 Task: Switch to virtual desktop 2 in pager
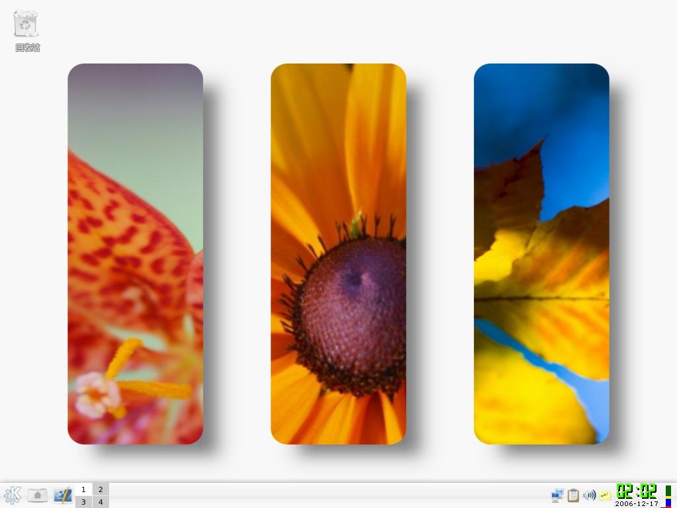pyautogui.click(x=100, y=489)
